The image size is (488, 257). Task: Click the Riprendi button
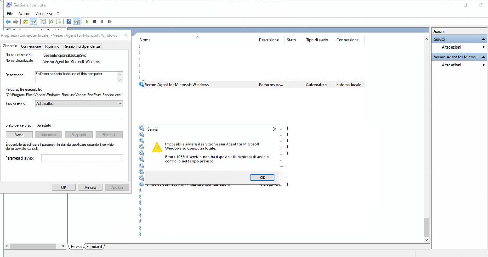tap(109, 135)
